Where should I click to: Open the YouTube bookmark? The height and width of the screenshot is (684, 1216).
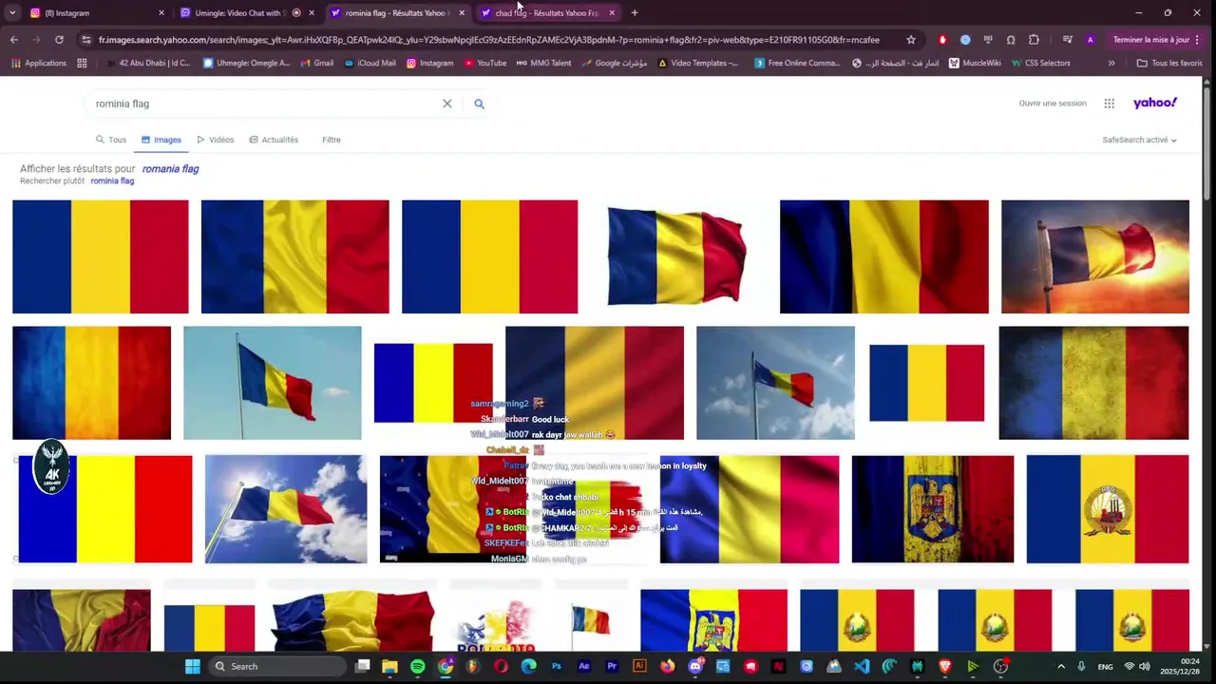(484, 63)
